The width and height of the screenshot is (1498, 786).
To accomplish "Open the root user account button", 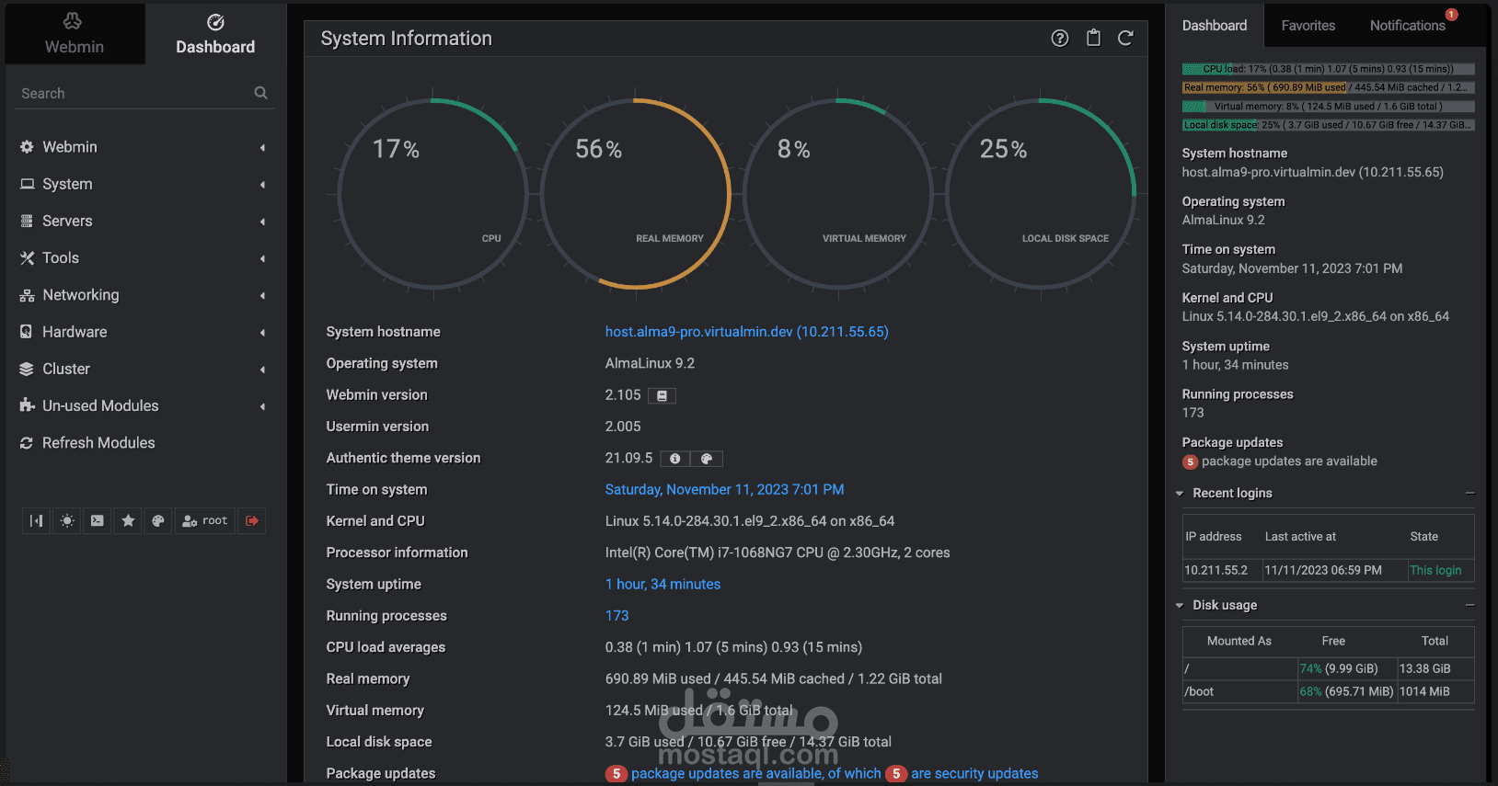I will tap(204, 520).
